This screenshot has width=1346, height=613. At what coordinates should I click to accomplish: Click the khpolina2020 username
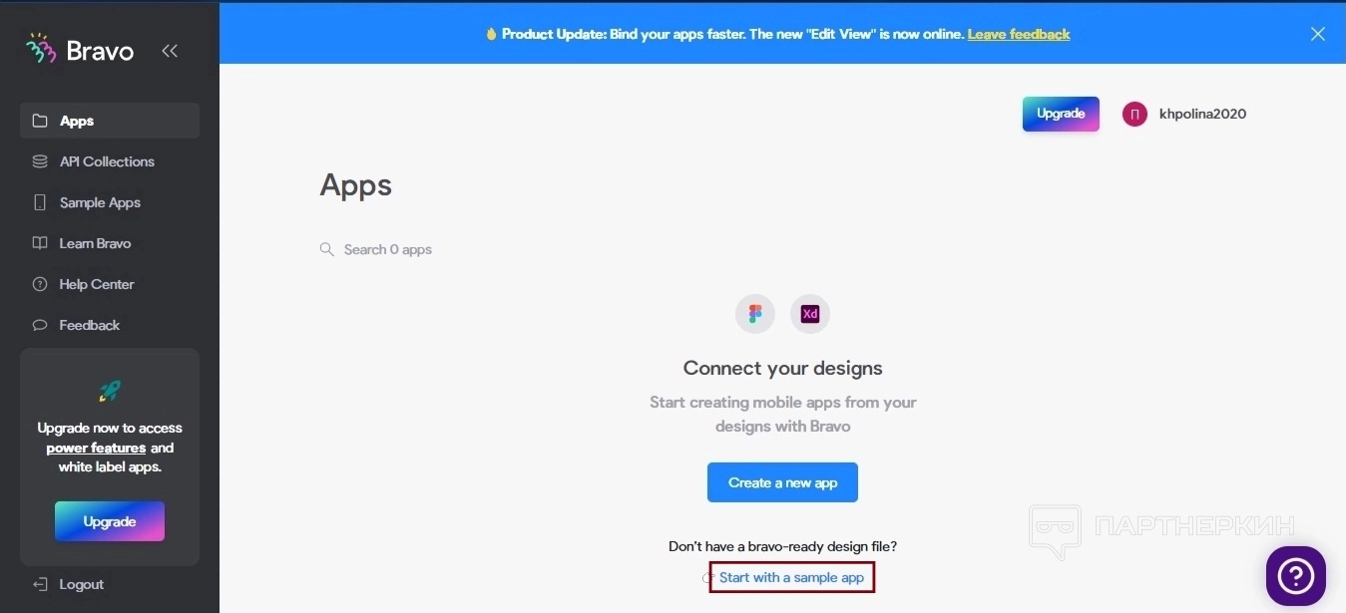(1202, 114)
